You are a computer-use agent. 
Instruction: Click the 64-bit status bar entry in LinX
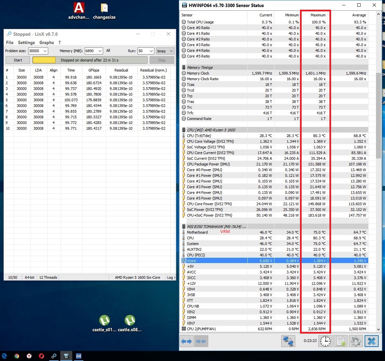pyautogui.click(x=29, y=277)
